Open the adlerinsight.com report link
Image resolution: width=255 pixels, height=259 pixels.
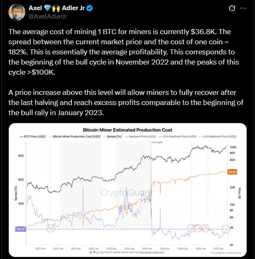pyautogui.click(x=151, y=252)
